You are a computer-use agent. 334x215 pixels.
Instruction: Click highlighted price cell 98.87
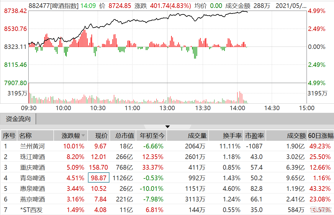[99, 178]
